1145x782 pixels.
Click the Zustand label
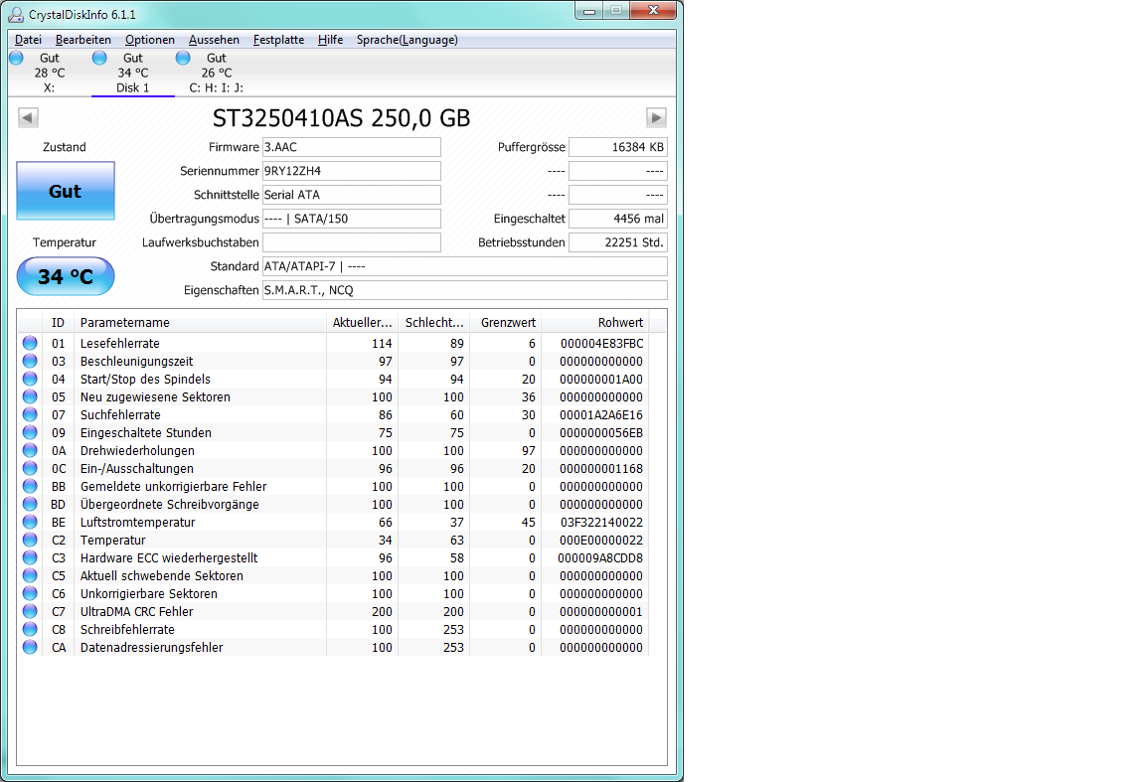point(65,147)
